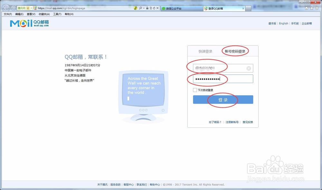The height and width of the screenshot is (190, 322).
Task: Click the blue 登录 button
Action: [223, 100]
